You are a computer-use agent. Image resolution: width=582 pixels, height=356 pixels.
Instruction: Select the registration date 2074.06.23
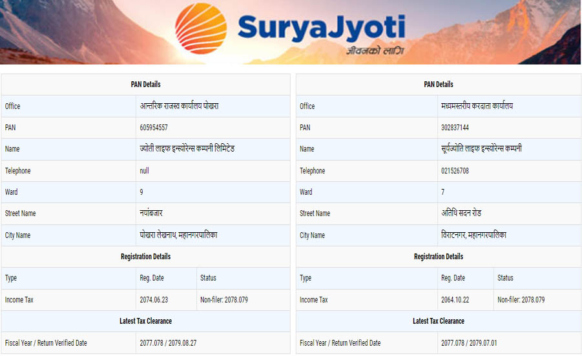pos(155,300)
